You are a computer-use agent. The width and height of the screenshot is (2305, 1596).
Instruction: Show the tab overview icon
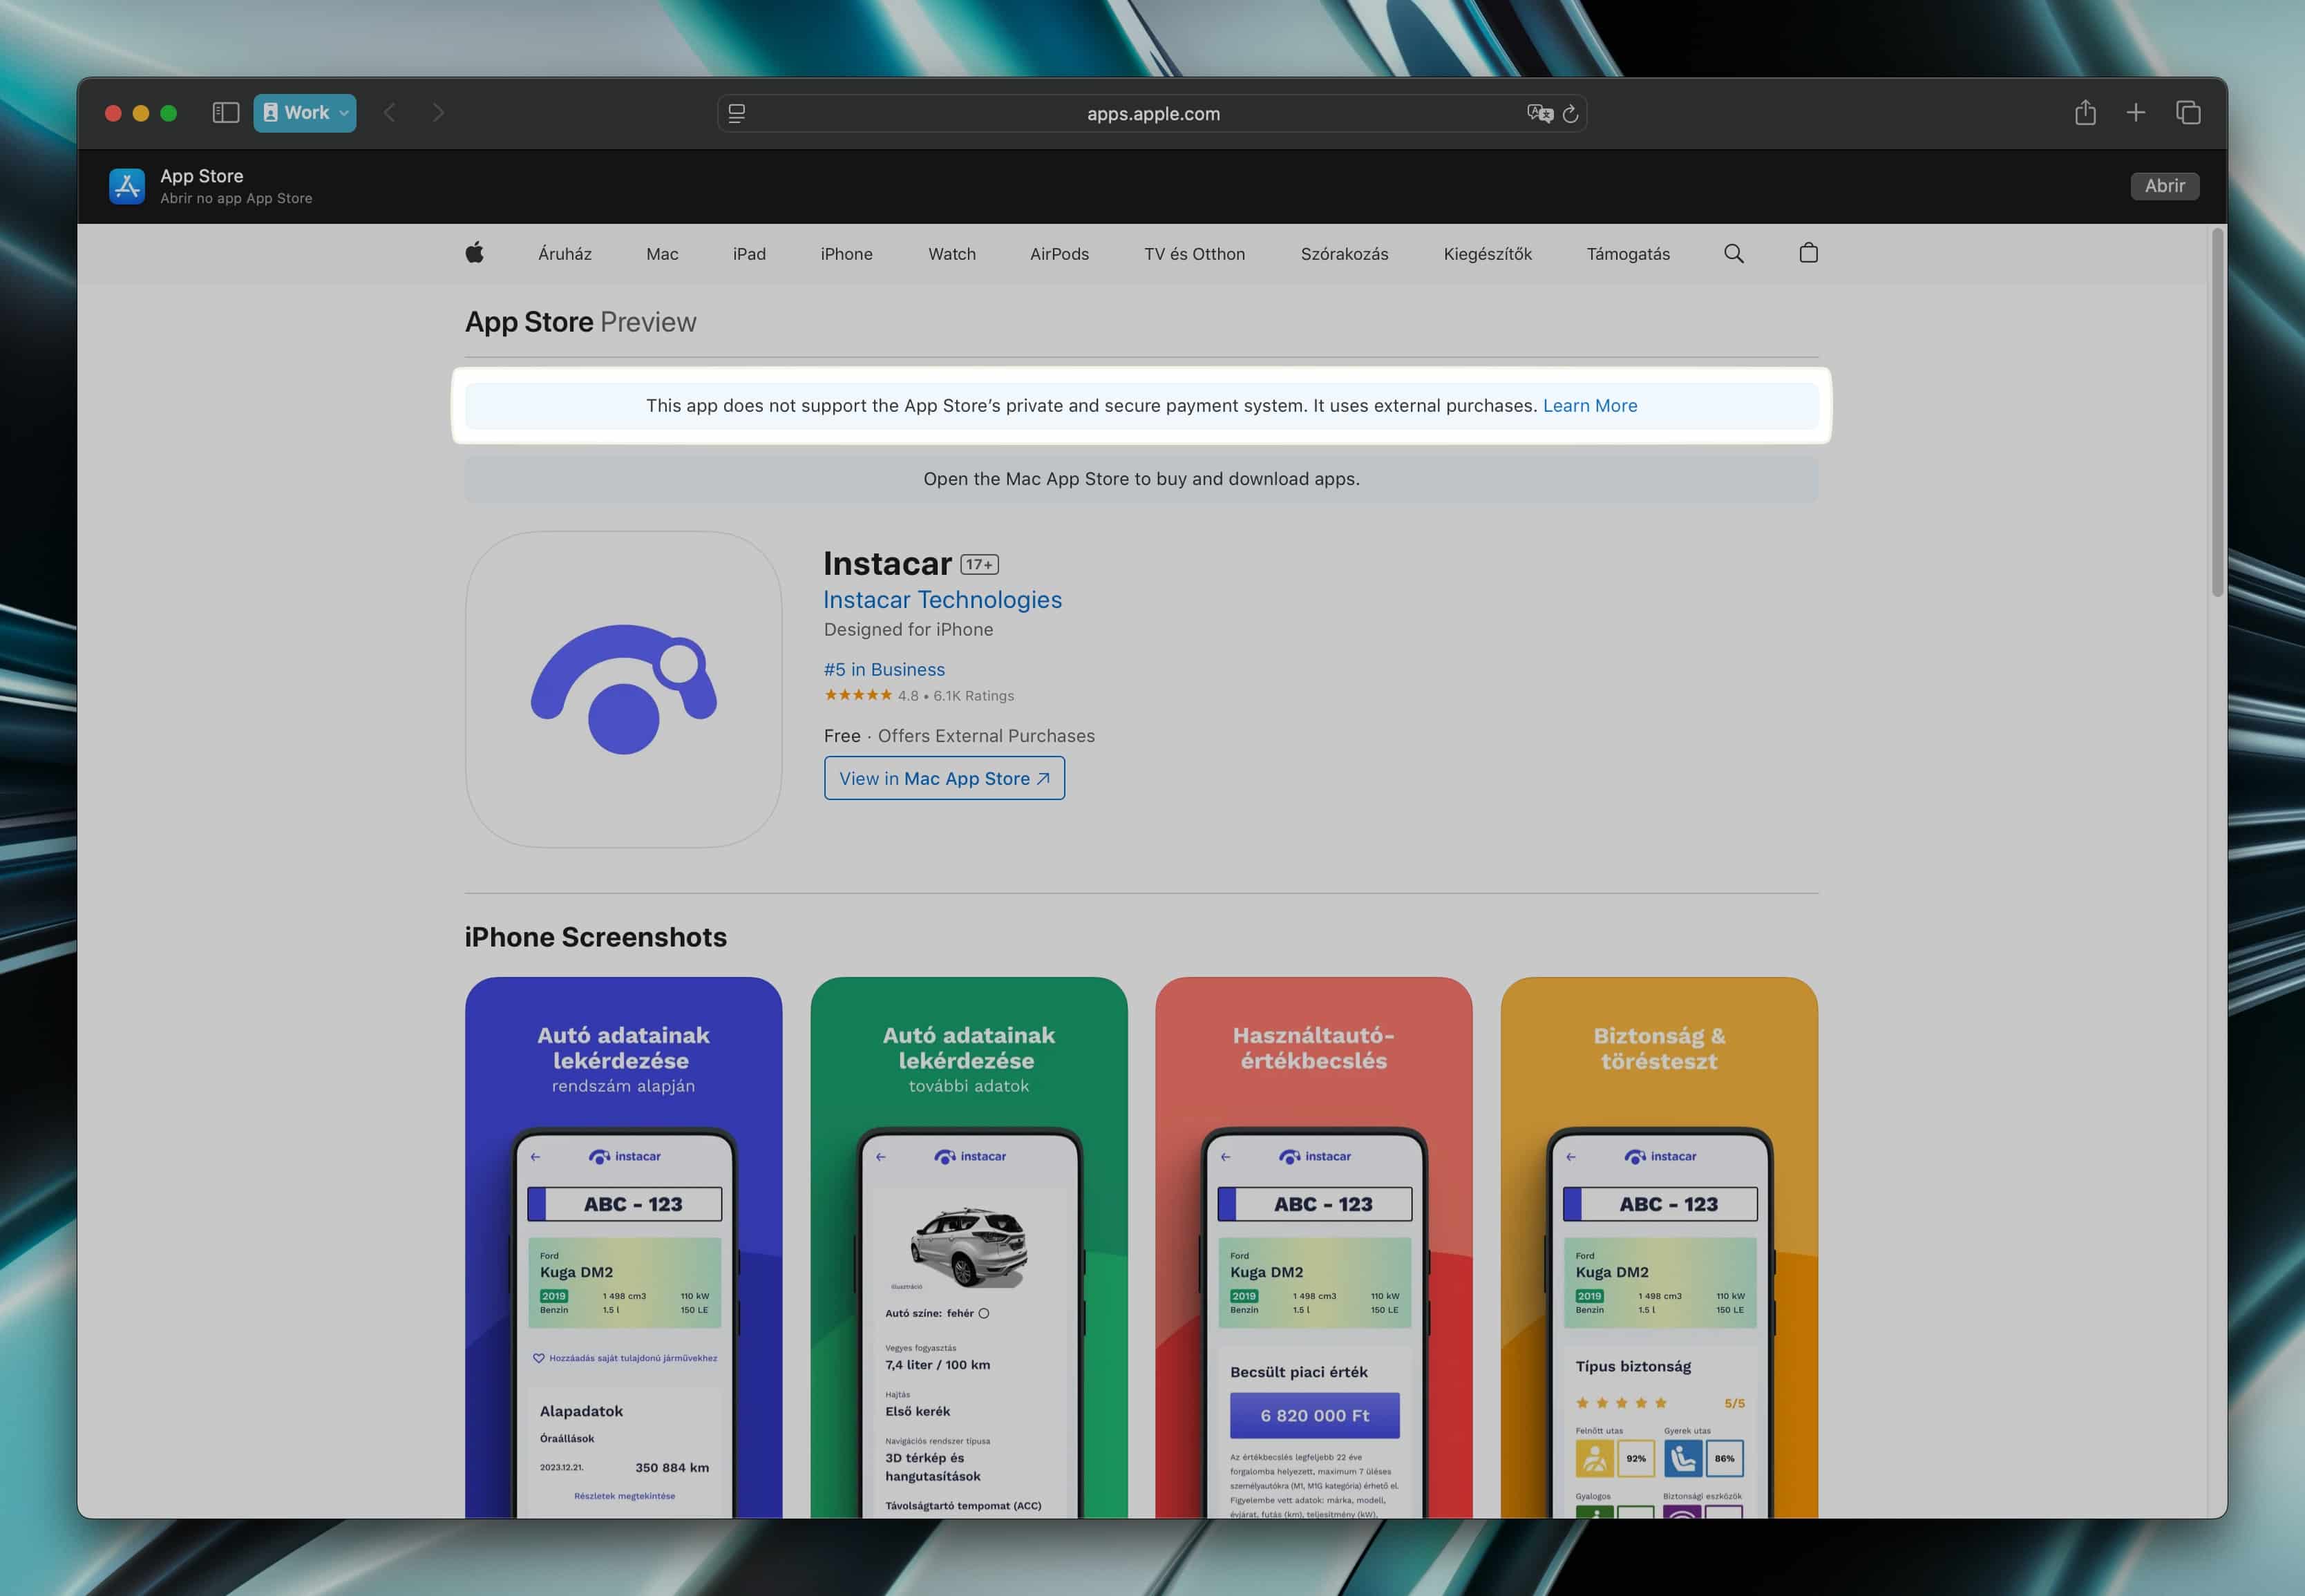pos(2188,113)
